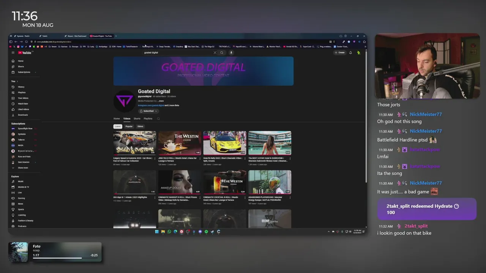Open the YouTube hamburger guide menu
486x273 pixels.
click(x=13, y=53)
